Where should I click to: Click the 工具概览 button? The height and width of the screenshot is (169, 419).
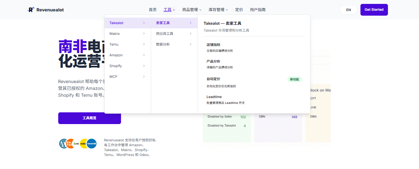pyautogui.click(x=90, y=118)
